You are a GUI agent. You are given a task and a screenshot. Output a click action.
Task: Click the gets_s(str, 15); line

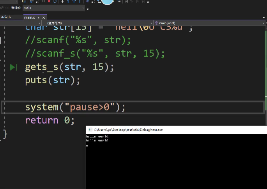(69, 67)
